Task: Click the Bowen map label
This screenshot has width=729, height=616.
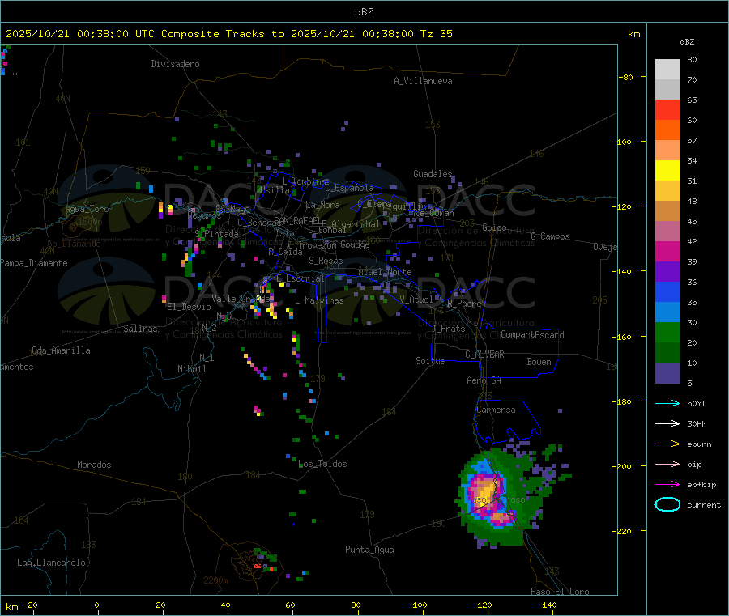Action: (539, 362)
